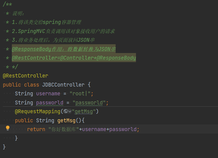
Task: Click the @RequestMapping annotation
Action: [x=37, y=112]
